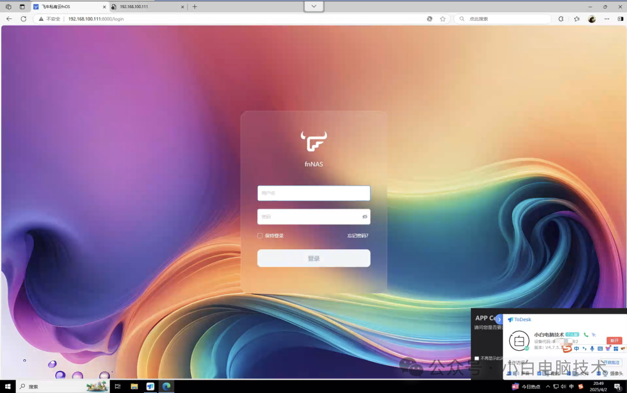627x393 pixels.
Task: Toggle IME language 中 in the system tray
Action: [x=571, y=387]
